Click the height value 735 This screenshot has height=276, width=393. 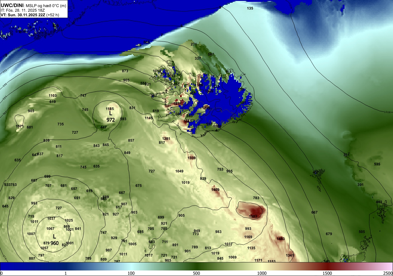click(x=60, y=124)
